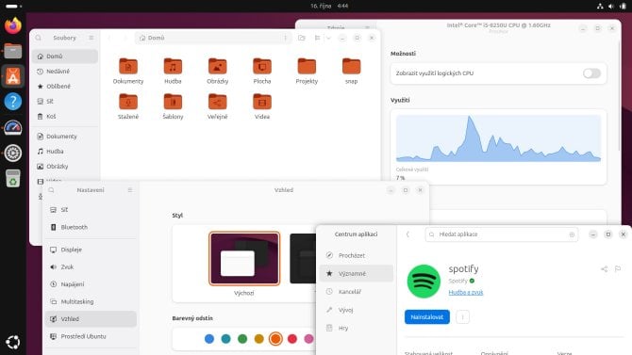The height and width of the screenshot is (355, 632).
Task: Open system status menu in top bar
Action: [611, 6]
